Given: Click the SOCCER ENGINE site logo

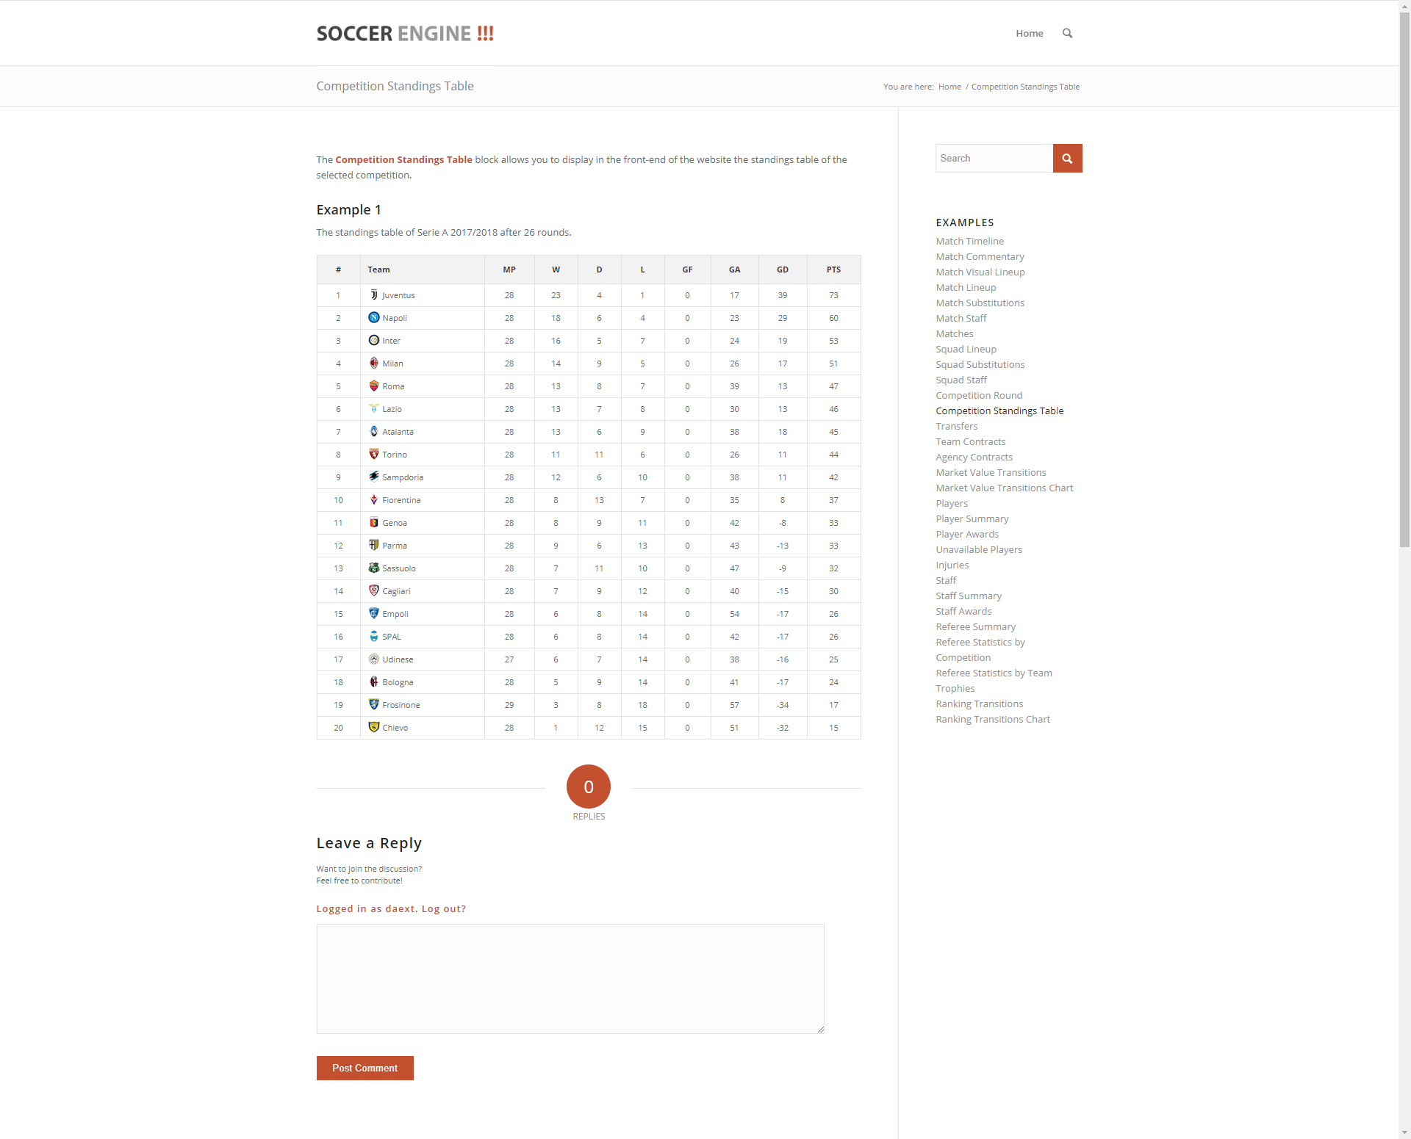Looking at the screenshot, I should coord(405,34).
